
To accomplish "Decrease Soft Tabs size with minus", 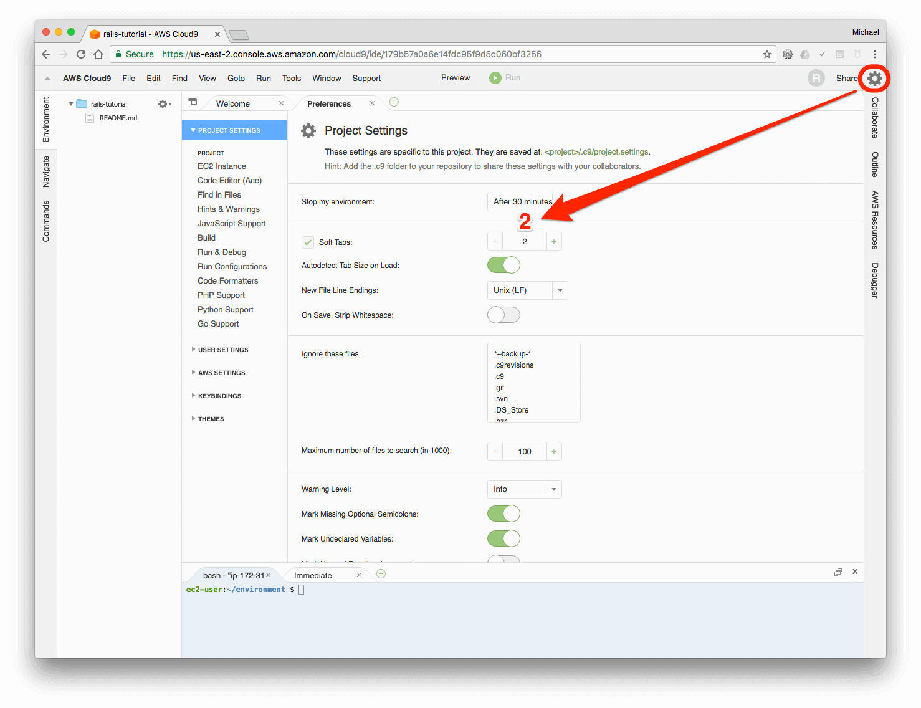I will 495,242.
